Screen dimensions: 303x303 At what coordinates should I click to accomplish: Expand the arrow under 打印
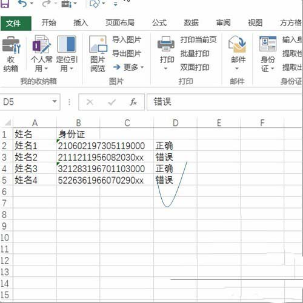click(165, 68)
